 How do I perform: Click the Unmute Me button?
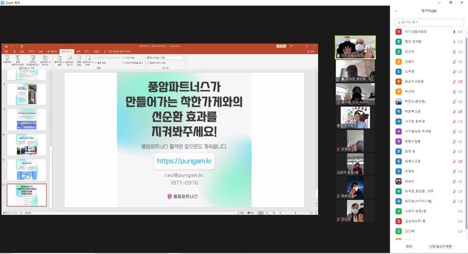click(x=440, y=247)
